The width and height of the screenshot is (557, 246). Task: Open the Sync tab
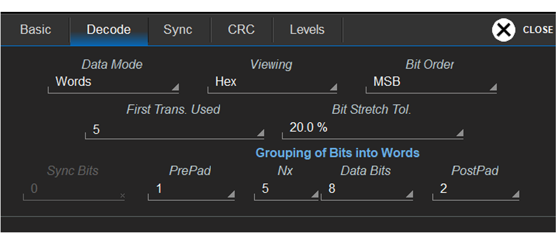pos(178,30)
